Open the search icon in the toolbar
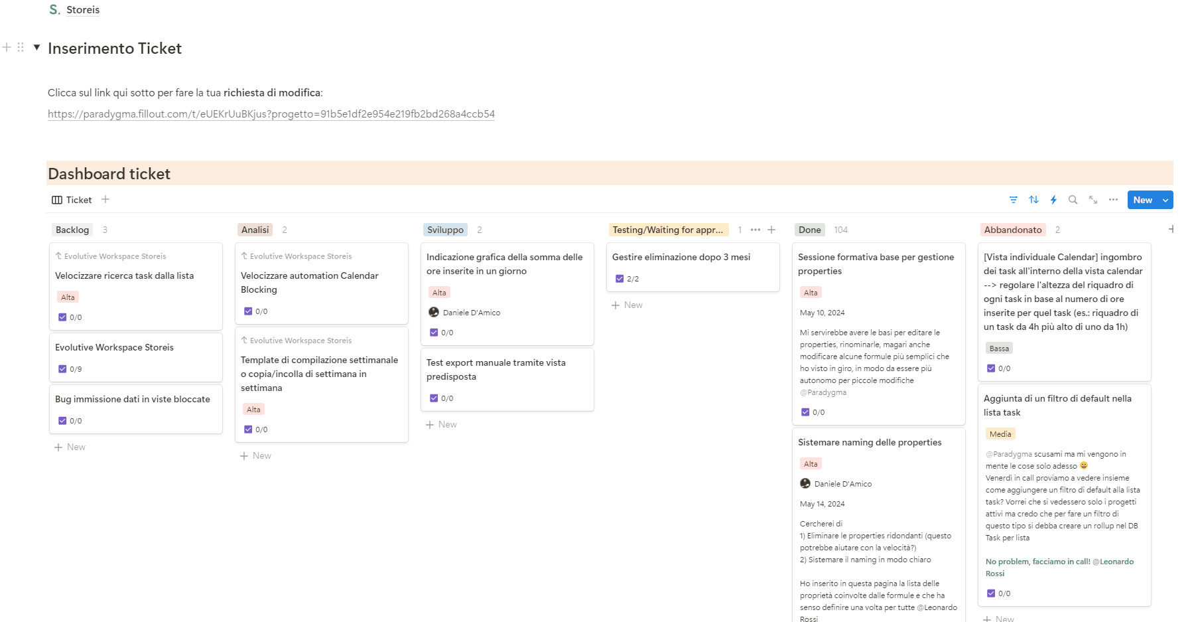Image resolution: width=1190 pixels, height=622 pixels. click(x=1073, y=199)
